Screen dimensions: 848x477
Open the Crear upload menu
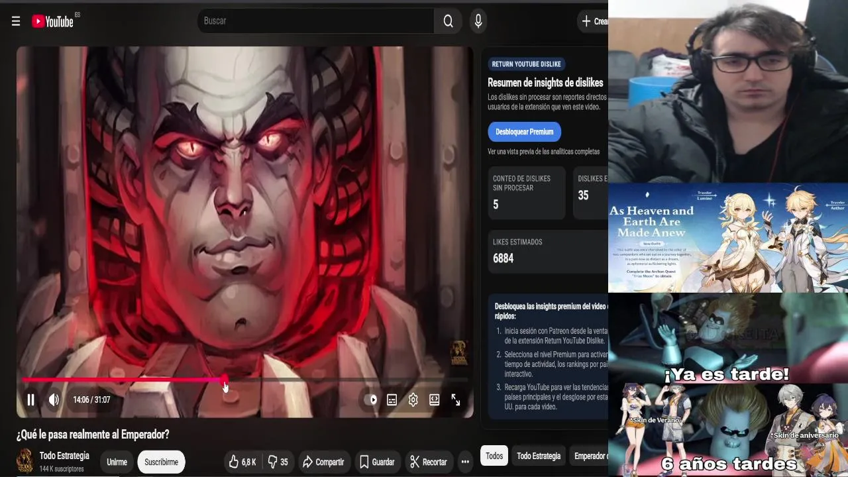(594, 21)
